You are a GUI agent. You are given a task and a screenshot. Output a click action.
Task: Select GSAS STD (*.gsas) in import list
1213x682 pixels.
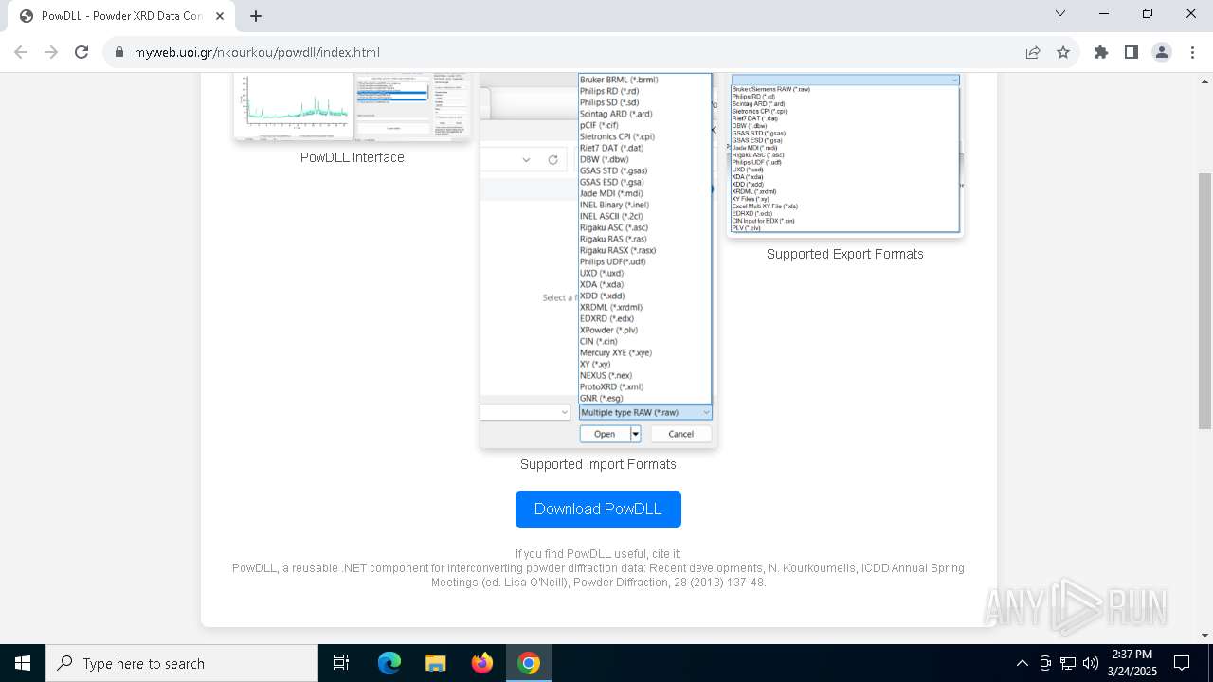point(613,170)
